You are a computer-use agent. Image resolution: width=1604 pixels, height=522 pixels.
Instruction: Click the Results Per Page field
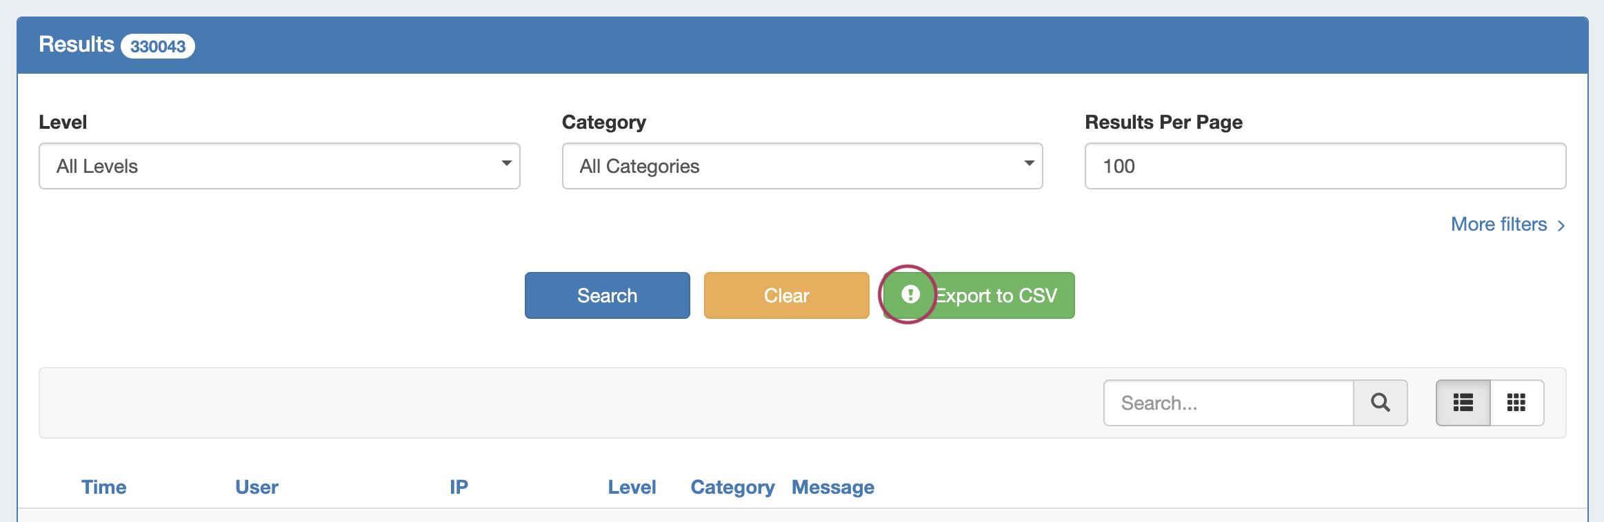click(x=1325, y=166)
